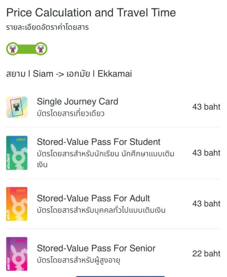Screen dimensions: 227x277
Task: Open Stored-Value Pass For Adult title
Action: click(x=93, y=198)
